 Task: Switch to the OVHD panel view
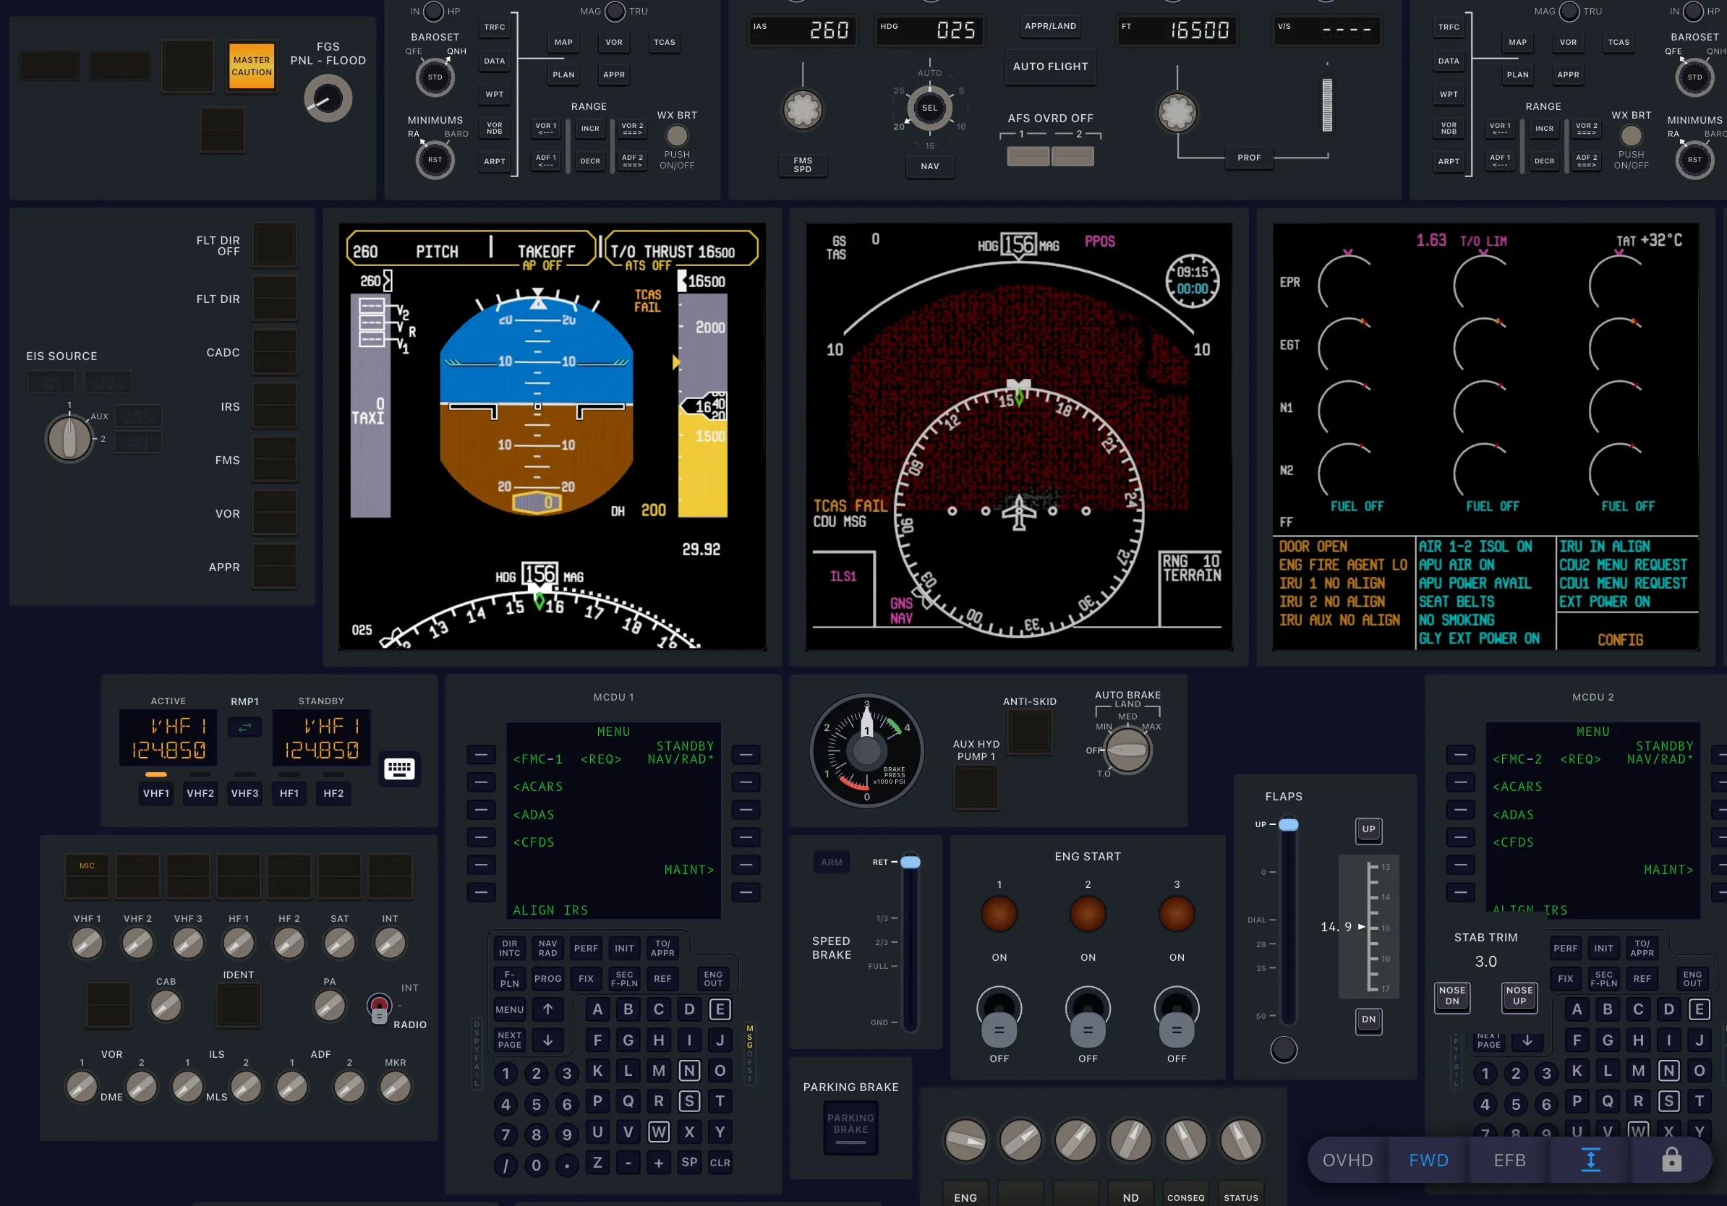click(x=1347, y=1160)
